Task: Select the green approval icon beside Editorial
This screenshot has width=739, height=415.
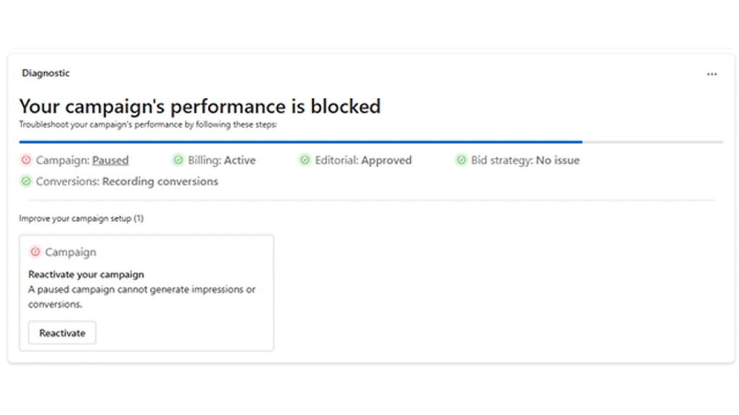Action: (306, 160)
